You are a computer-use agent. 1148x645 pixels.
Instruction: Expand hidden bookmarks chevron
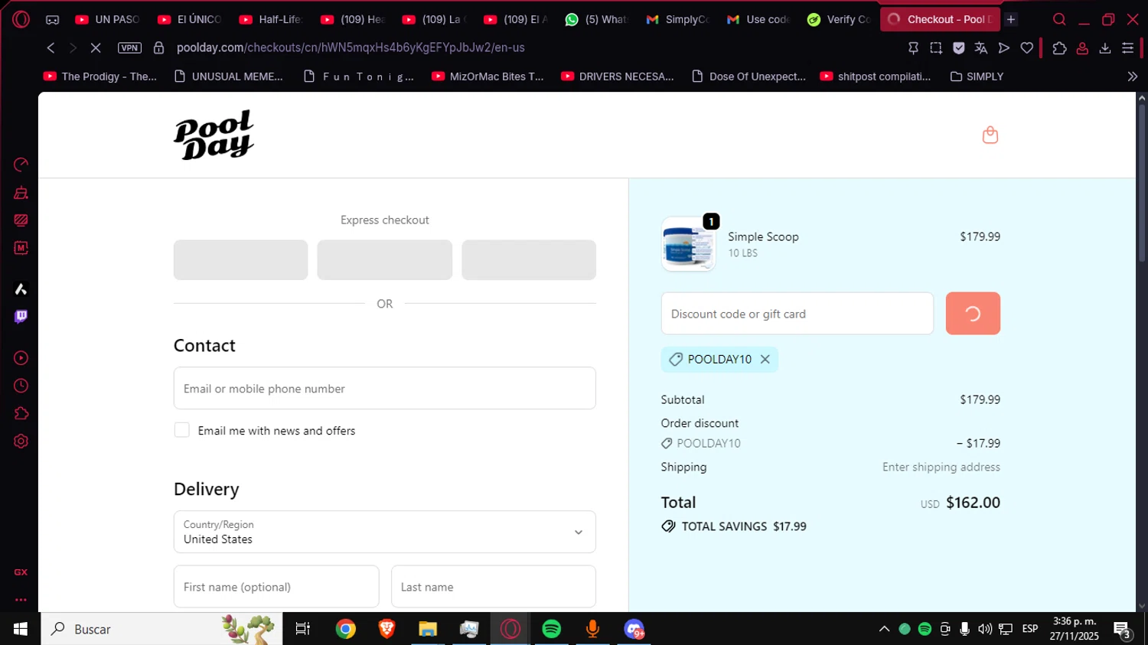(x=1133, y=77)
